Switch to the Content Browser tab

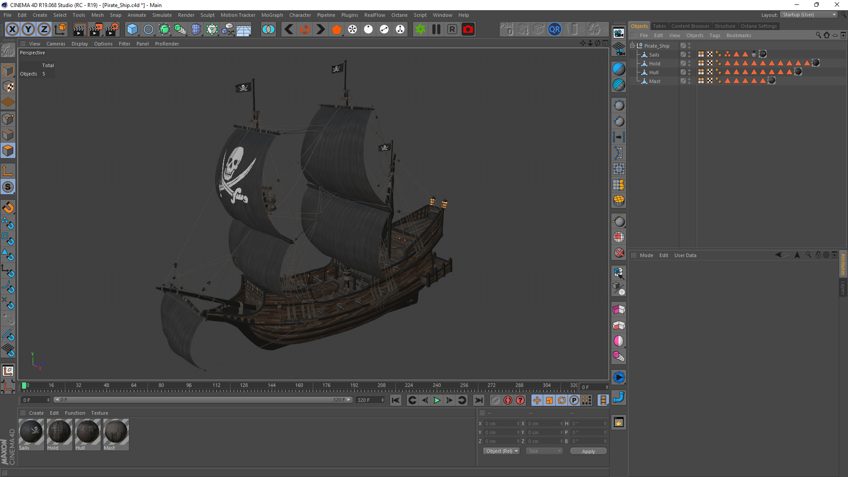tap(690, 26)
